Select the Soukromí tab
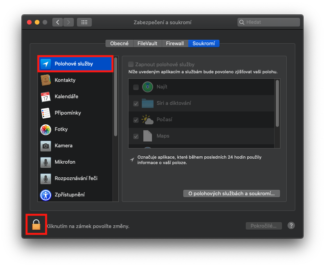Viewport: 325px width, 267px height. point(204,43)
